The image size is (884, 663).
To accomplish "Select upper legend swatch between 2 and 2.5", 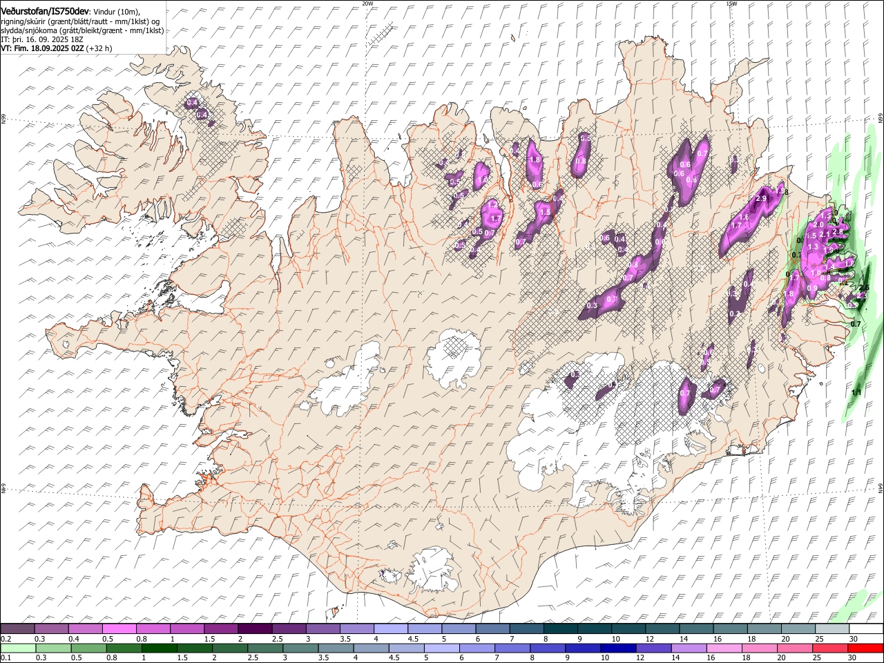I will 254,628.
